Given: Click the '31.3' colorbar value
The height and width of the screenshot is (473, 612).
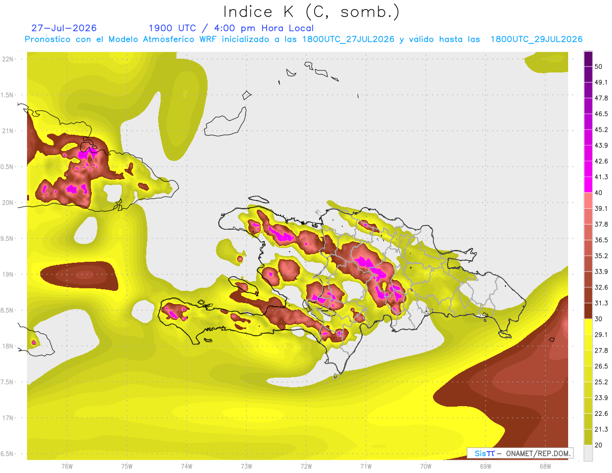Looking at the screenshot, I should point(601,303).
